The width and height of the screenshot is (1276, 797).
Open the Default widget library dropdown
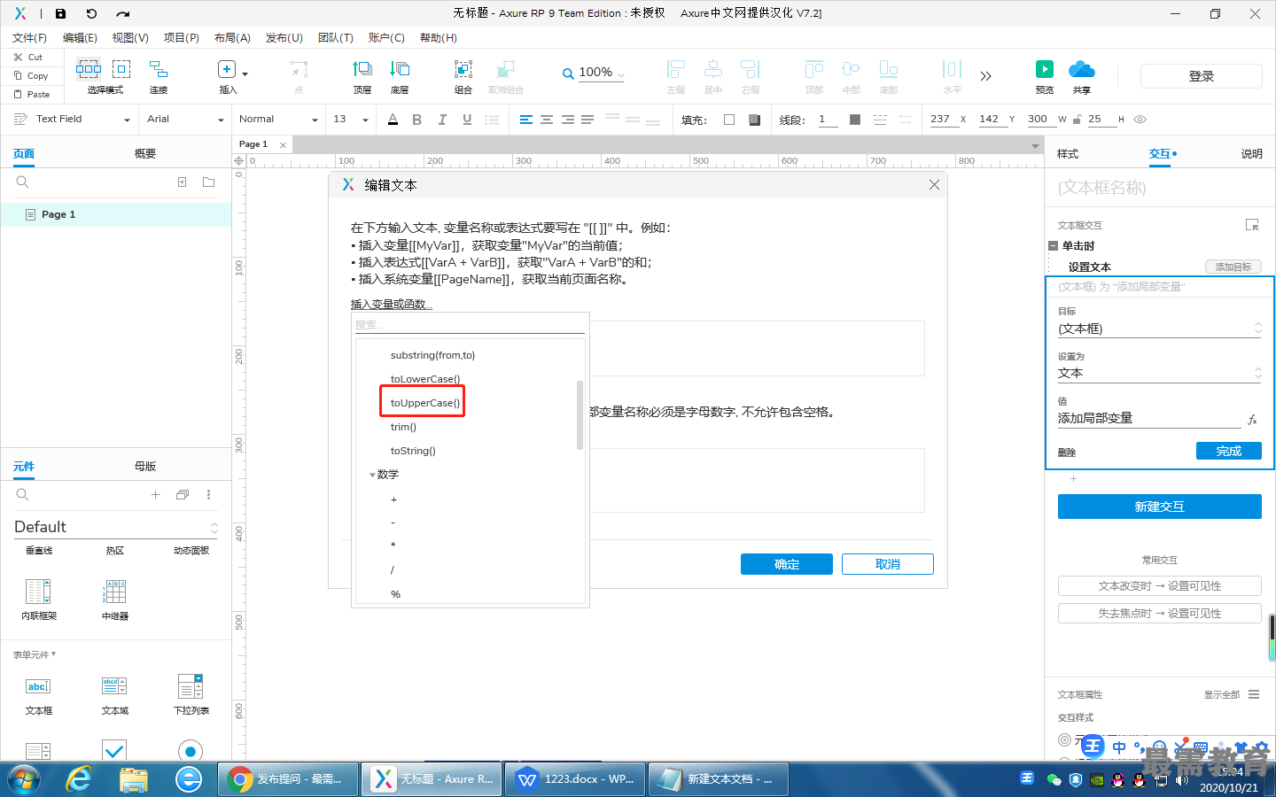pyautogui.click(x=115, y=527)
